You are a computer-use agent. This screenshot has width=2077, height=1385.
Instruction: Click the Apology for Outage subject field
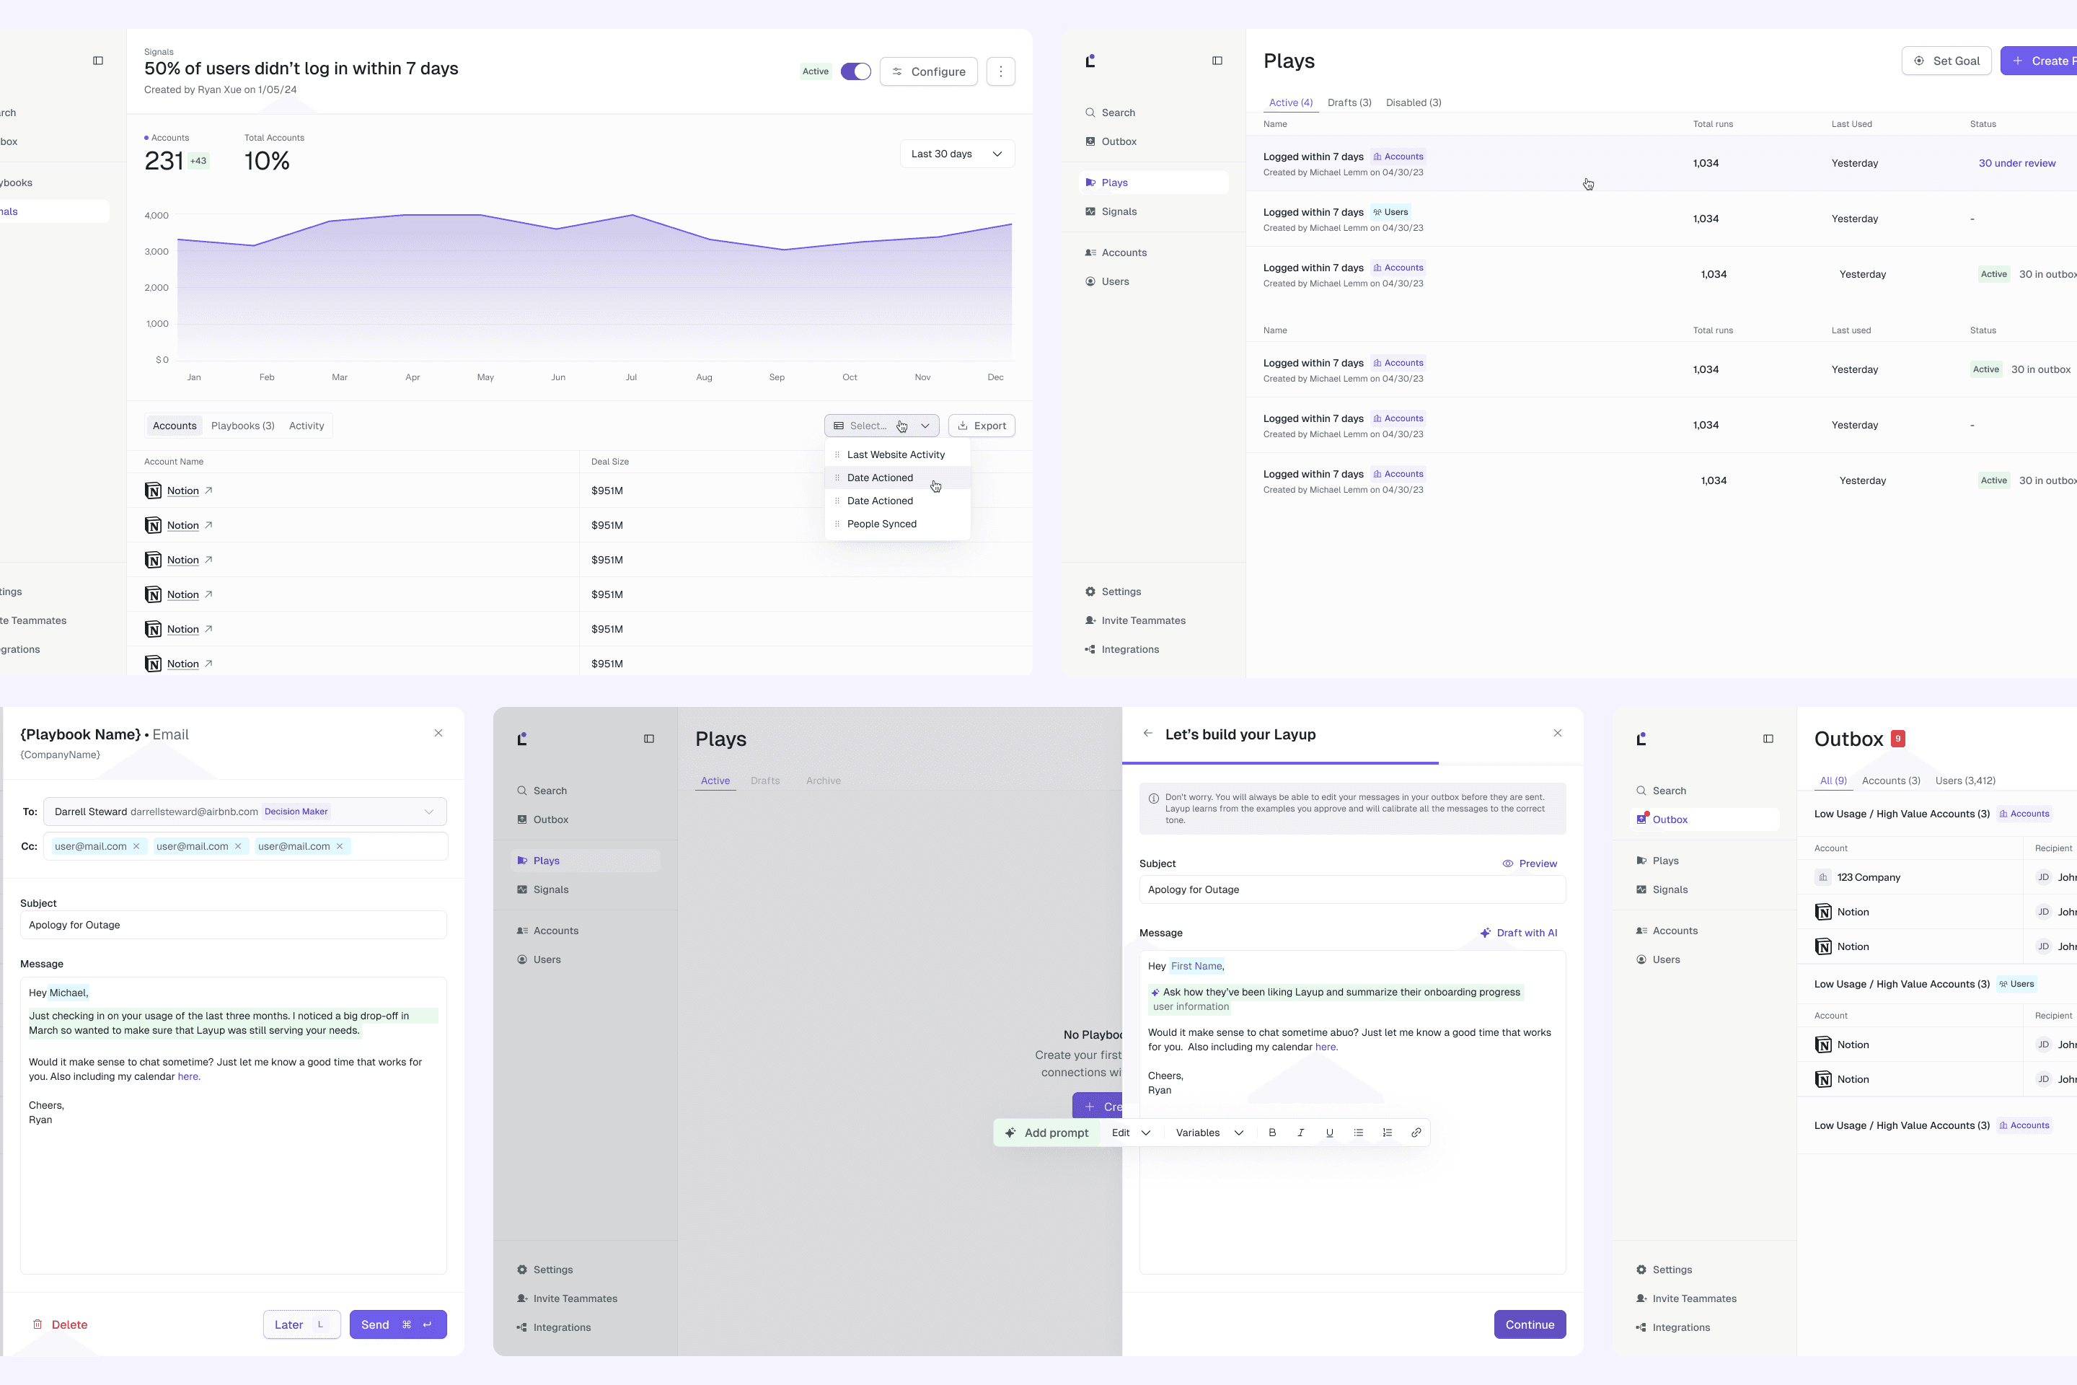[x=1351, y=889]
